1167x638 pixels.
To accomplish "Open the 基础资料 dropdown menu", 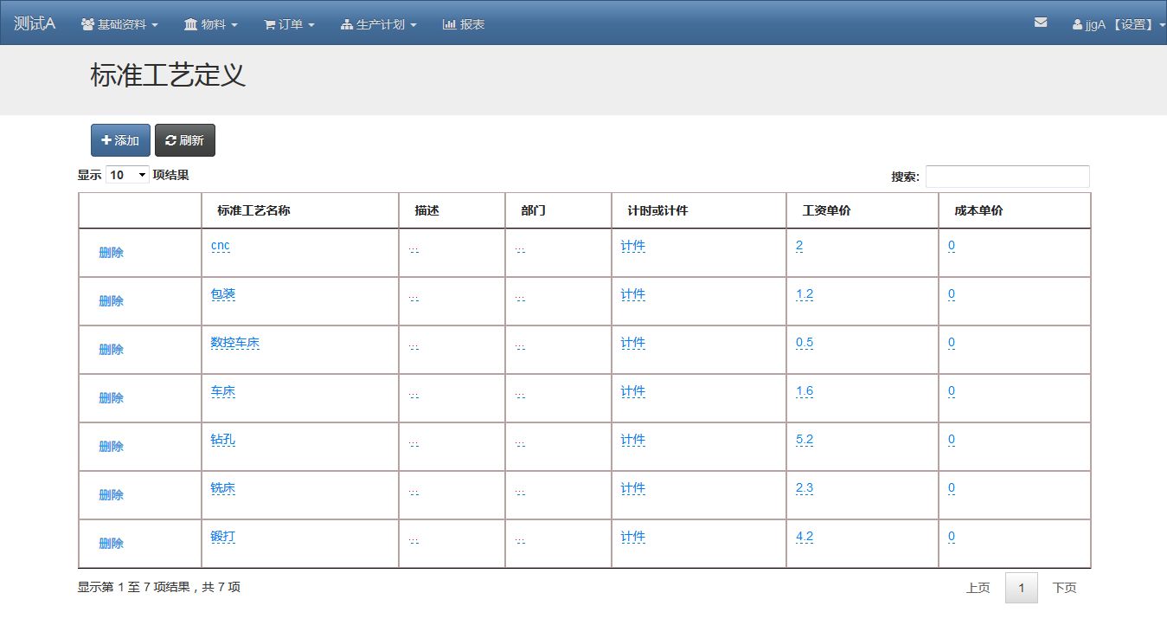I will [x=119, y=24].
